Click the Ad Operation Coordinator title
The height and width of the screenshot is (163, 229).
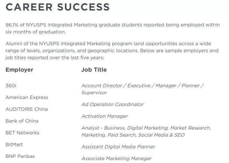[x=112, y=104]
